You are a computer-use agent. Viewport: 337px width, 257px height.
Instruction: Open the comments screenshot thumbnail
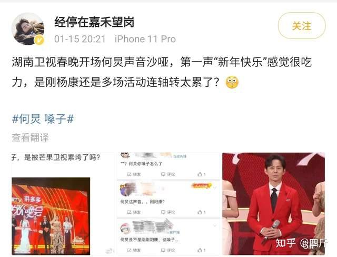(168, 204)
